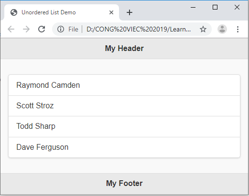Open Chrome's three-dot menu
The image size is (249, 196).
[x=238, y=29]
